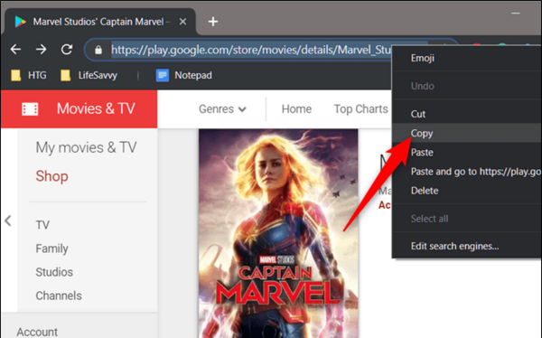The height and width of the screenshot is (338, 542).
Task: Choose Paste from the context menu
Action: click(x=467, y=152)
